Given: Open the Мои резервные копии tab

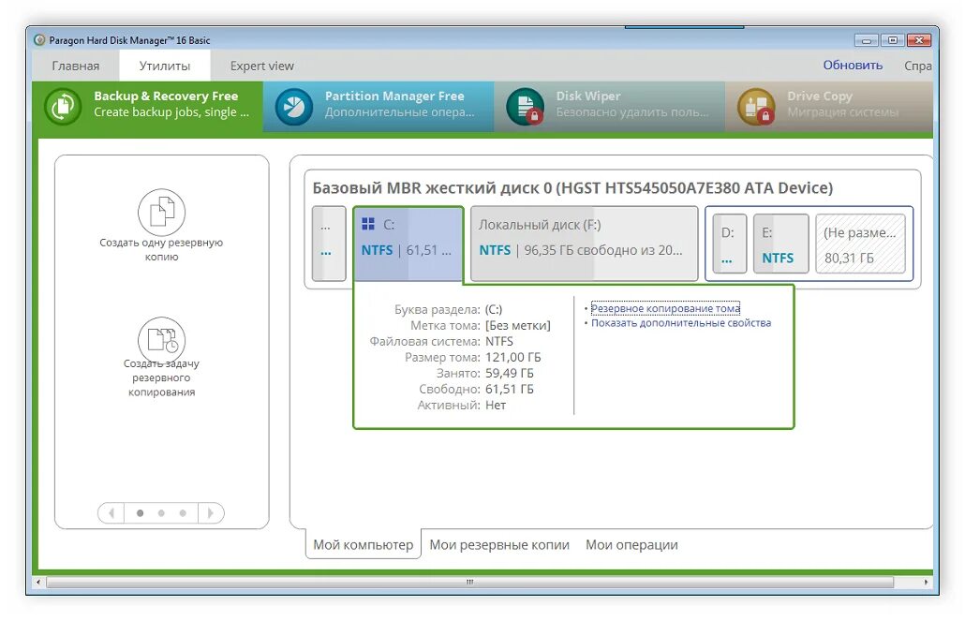Looking at the screenshot, I should tap(499, 545).
